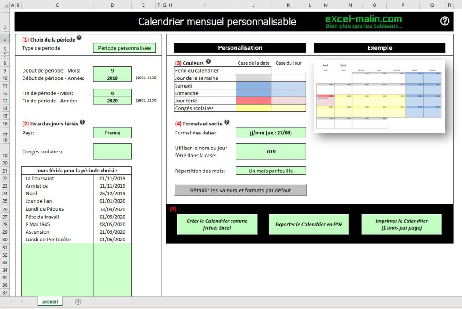462x309 pixels.
Task: Click the white question mark in title bar
Action: point(444,21)
